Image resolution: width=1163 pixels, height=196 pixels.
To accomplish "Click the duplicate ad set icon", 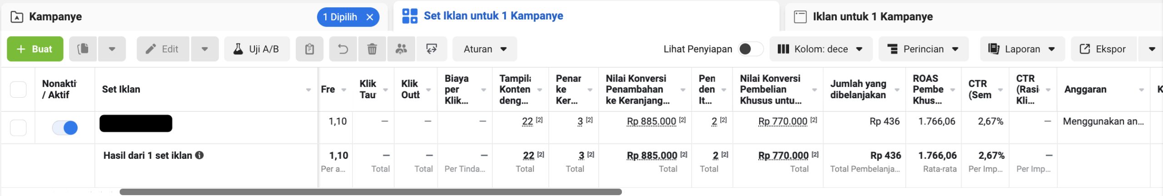I will [x=83, y=49].
